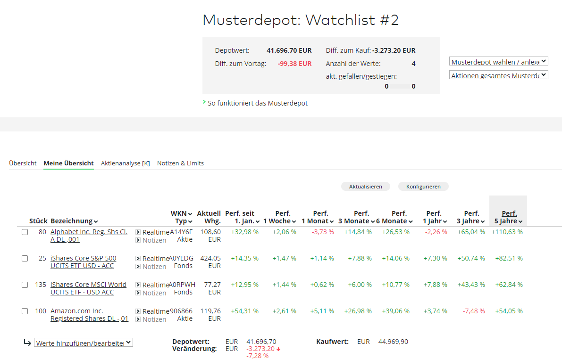
Task: Click MSCI World price 77,27 EUR
Action: point(212,288)
